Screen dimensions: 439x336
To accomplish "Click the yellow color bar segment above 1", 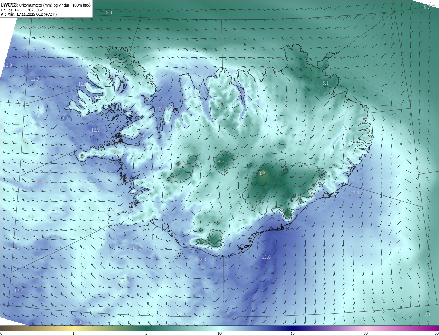I will (x=73, y=328).
